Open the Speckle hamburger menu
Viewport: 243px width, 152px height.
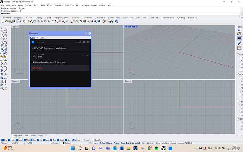88,42
